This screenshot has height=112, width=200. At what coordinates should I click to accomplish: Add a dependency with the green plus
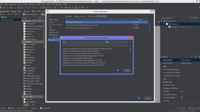(x=149, y=20)
